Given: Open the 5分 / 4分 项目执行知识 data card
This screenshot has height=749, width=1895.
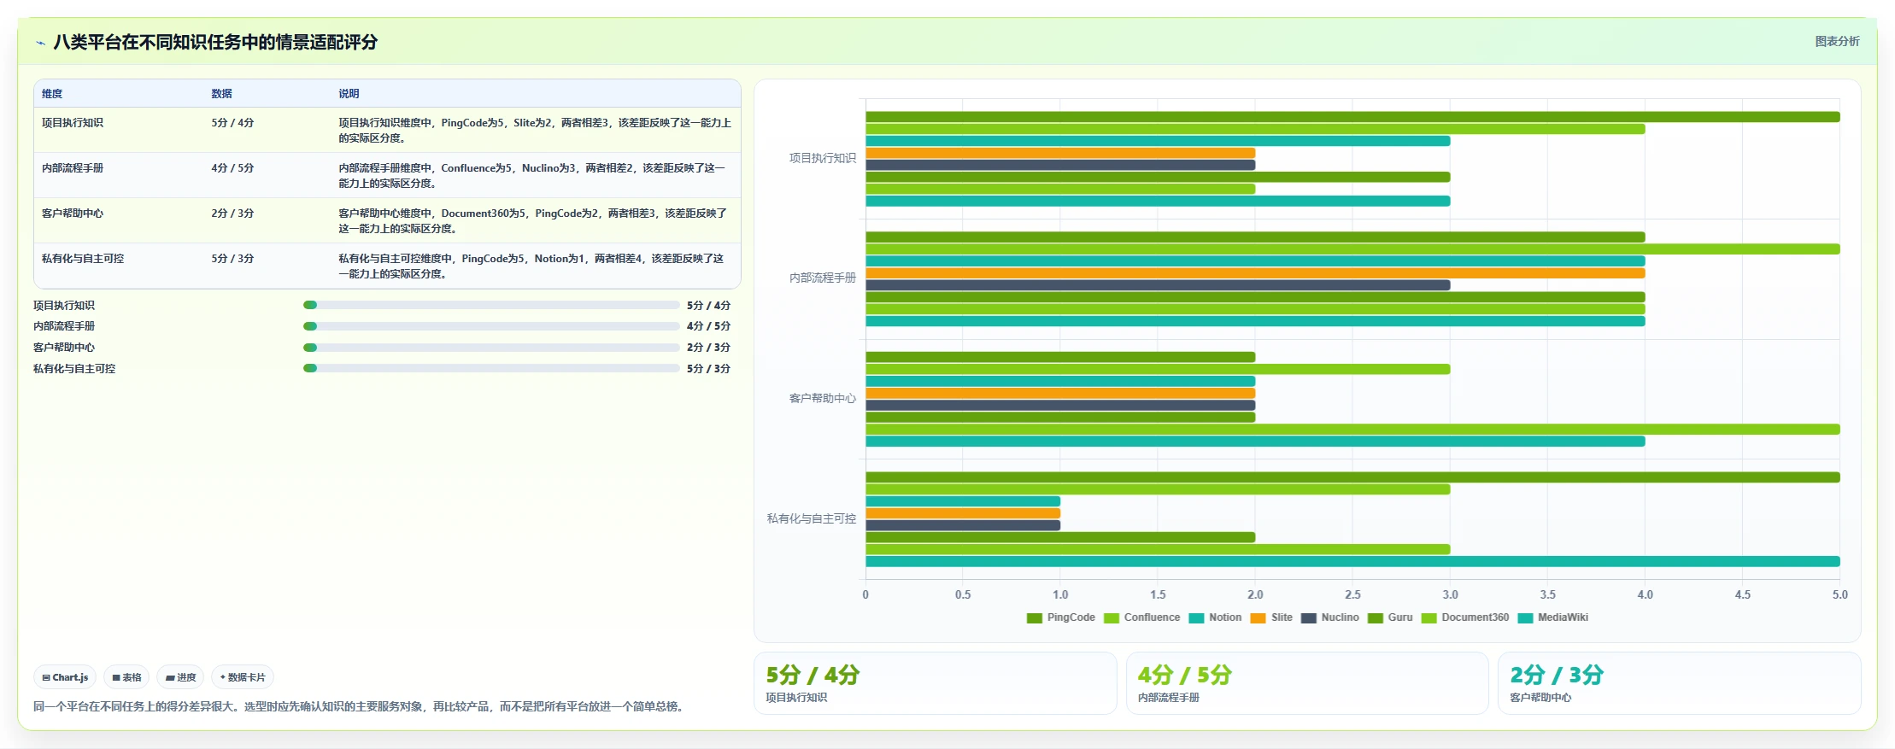Looking at the screenshot, I should coord(936,683).
